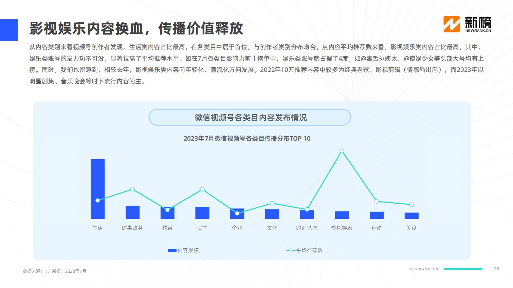513x288 pixels.
Task: Click page number 18
Action: pyautogui.click(x=497, y=269)
